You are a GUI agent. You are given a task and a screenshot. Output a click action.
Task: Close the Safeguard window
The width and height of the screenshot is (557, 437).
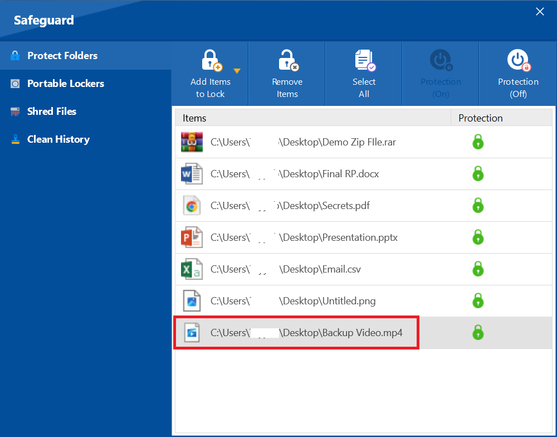pos(539,12)
